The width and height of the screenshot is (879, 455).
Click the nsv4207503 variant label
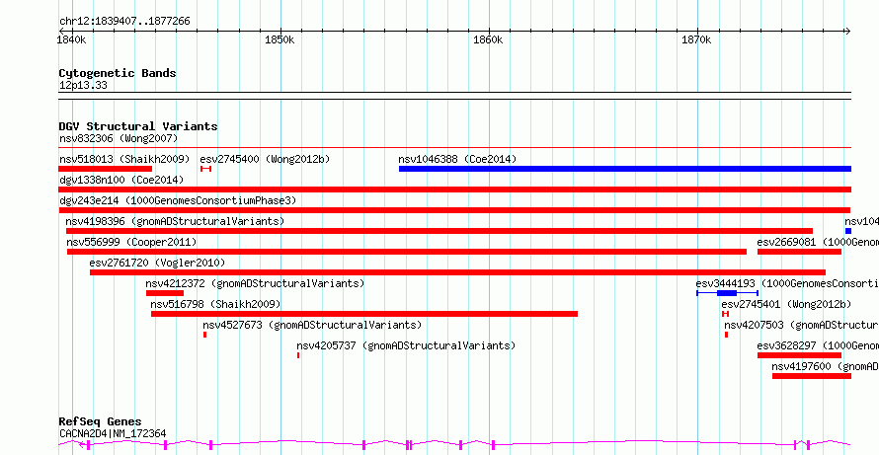[x=802, y=325]
